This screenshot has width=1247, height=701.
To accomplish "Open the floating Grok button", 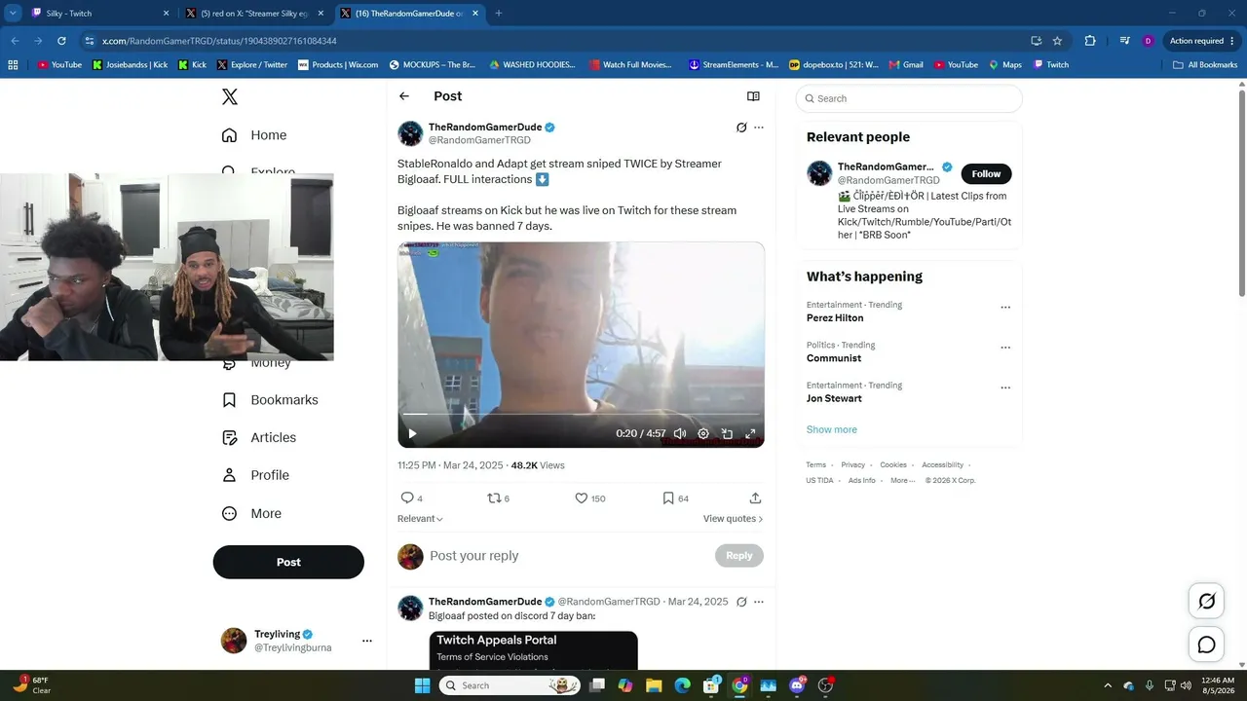I will (1206, 602).
